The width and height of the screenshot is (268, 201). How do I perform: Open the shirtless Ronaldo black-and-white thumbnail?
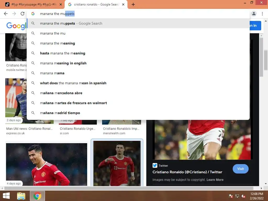click(x=16, y=47)
